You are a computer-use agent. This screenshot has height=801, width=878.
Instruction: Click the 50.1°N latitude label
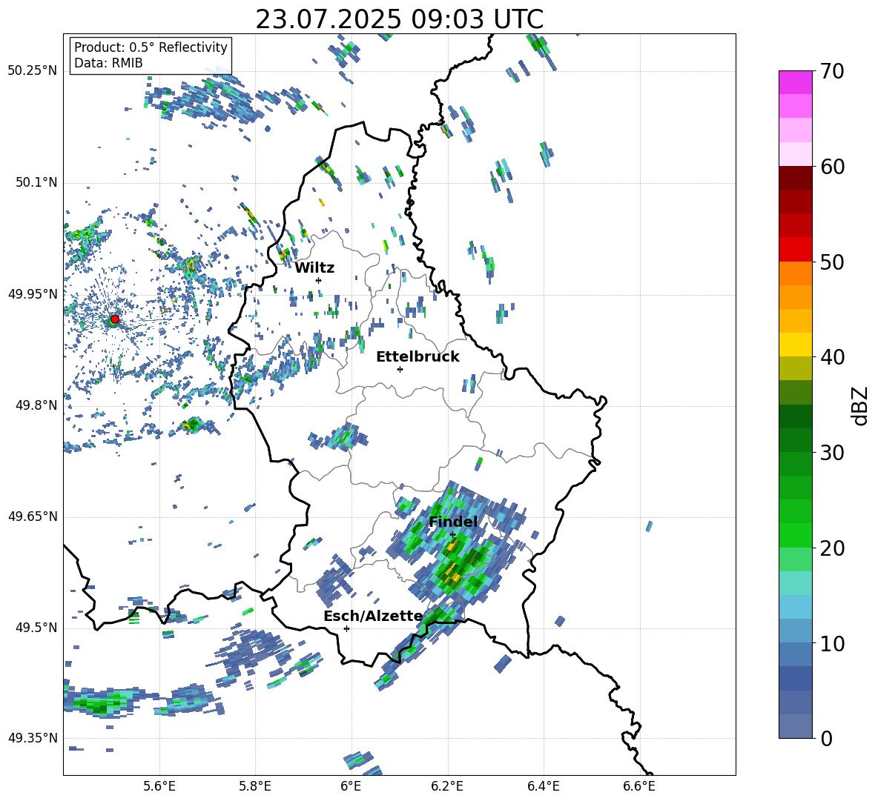[x=36, y=182]
